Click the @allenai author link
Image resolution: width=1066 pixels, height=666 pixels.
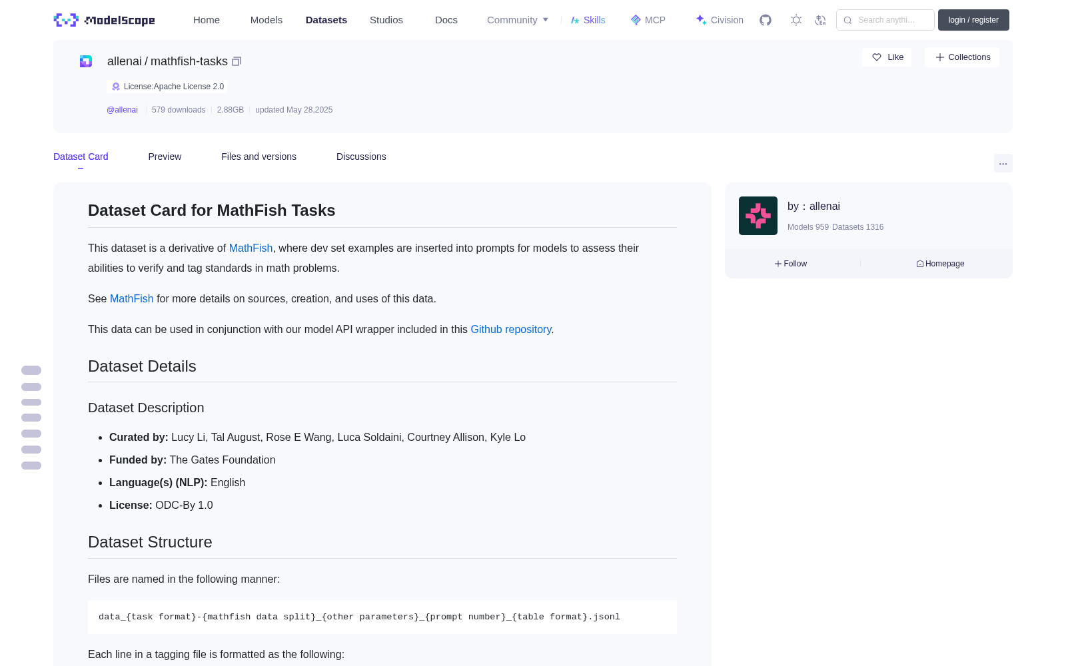[x=122, y=110]
